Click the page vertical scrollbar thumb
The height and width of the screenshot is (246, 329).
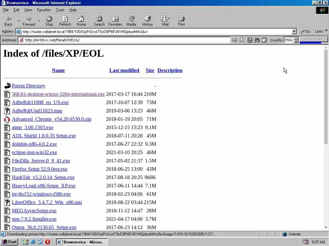click(x=326, y=97)
